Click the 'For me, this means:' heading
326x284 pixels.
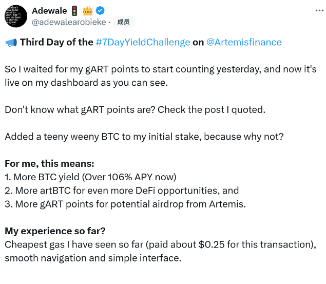49,164
